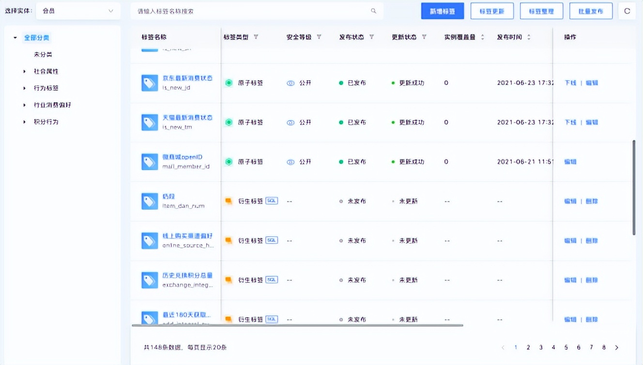Viewport: 643px width, 365px height.
Task: Click the refresh icon beside 批量发布
Action: (x=627, y=10)
